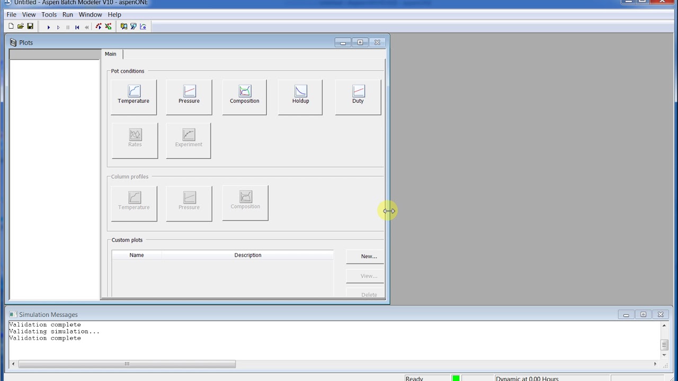The width and height of the screenshot is (678, 381).
Task: Click Simulation Messages scroll up arrow
Action: click(664, 325)
